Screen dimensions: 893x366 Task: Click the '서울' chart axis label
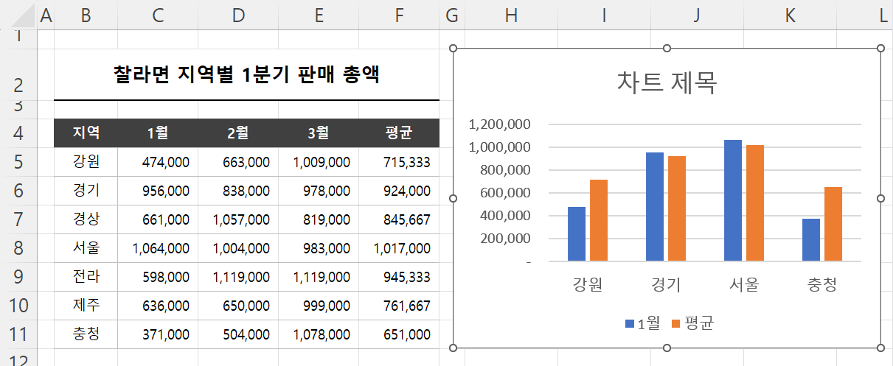[744, 285]
